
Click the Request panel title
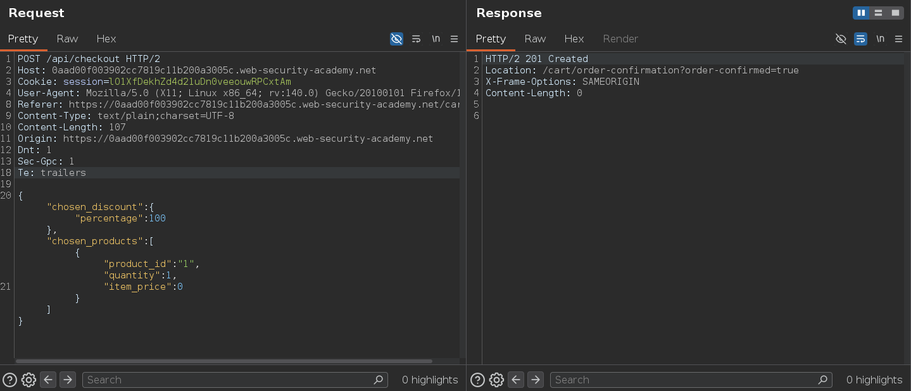coord(36,13)
